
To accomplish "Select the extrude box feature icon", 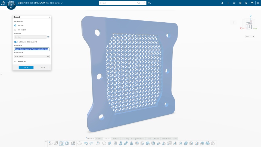I will pos(104,143).
